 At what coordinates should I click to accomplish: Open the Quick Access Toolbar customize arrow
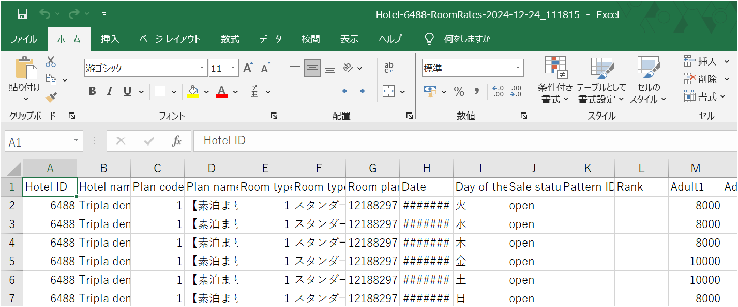point(104,14)
